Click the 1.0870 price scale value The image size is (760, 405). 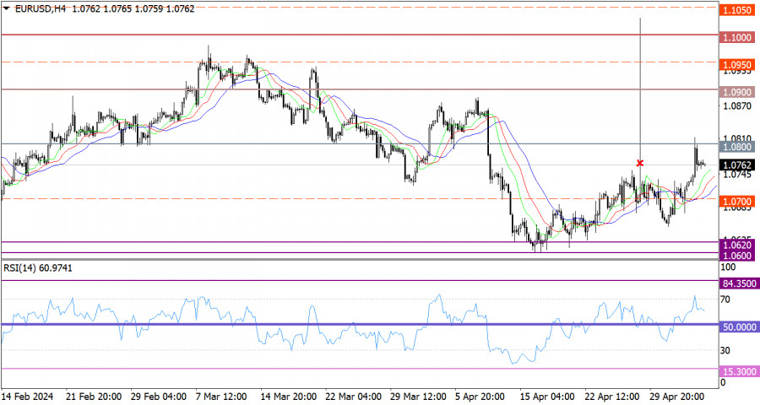(x=736, y=105)
